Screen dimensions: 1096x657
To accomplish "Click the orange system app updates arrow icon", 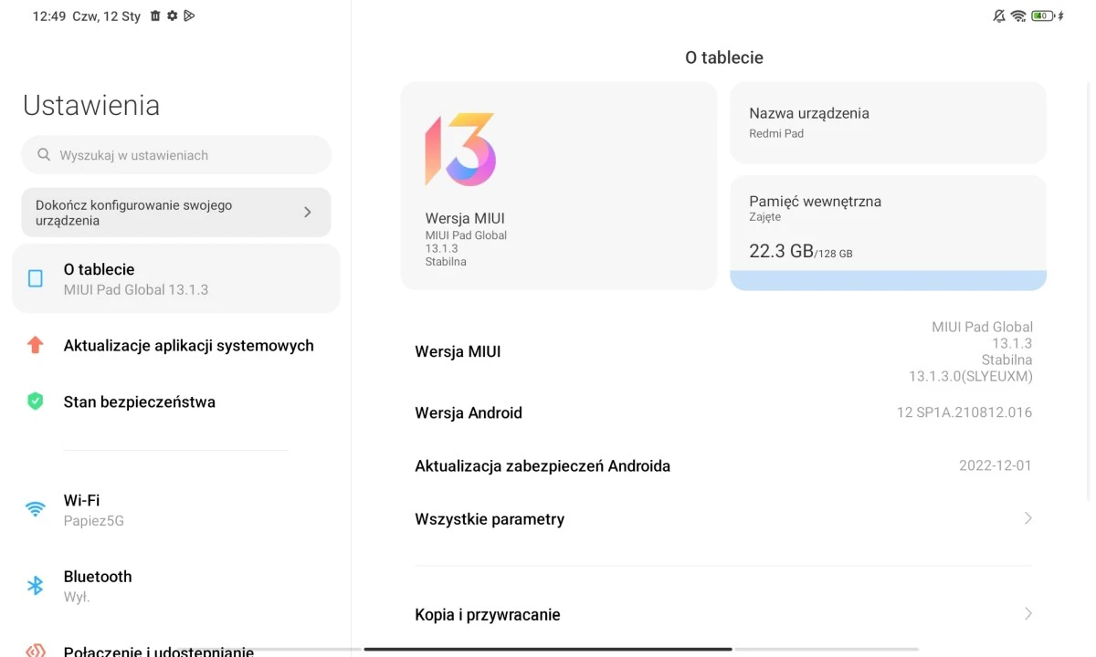I will 37,345.
